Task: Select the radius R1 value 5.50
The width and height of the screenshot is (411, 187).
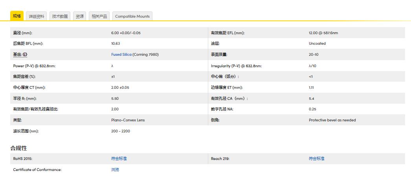Action: point(115,99)
